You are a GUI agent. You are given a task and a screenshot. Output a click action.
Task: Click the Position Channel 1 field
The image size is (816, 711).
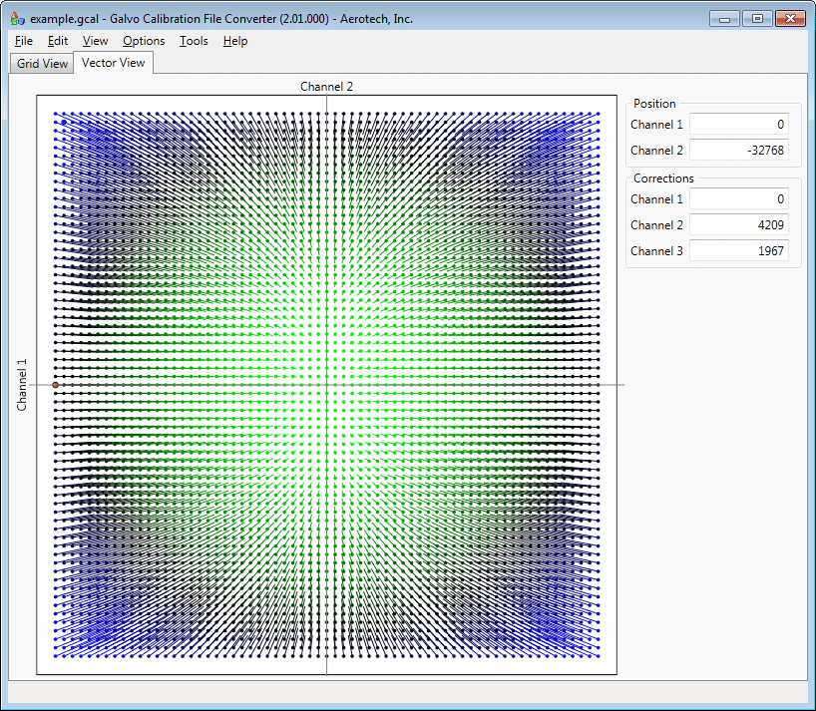coord(739,125)
